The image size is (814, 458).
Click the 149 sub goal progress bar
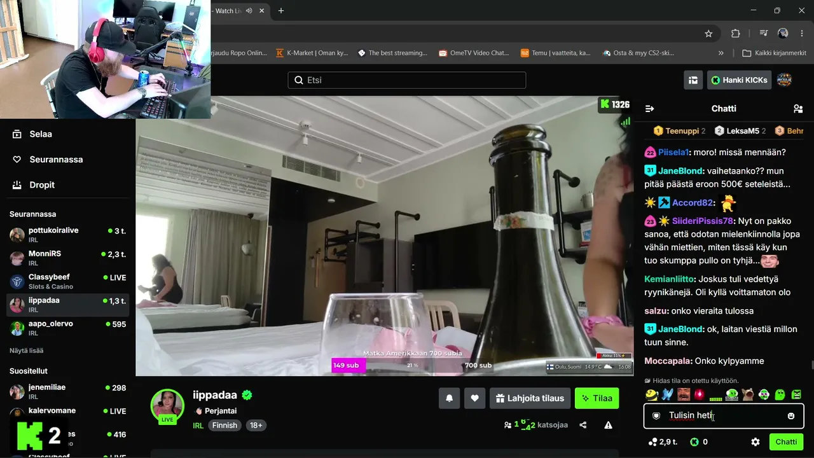tap(348, 366)
